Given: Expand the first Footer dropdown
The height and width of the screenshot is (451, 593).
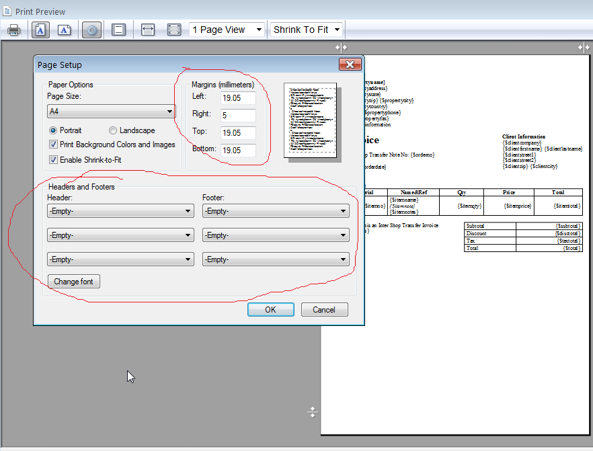Looking at the screenshot, I should (275, 211).
